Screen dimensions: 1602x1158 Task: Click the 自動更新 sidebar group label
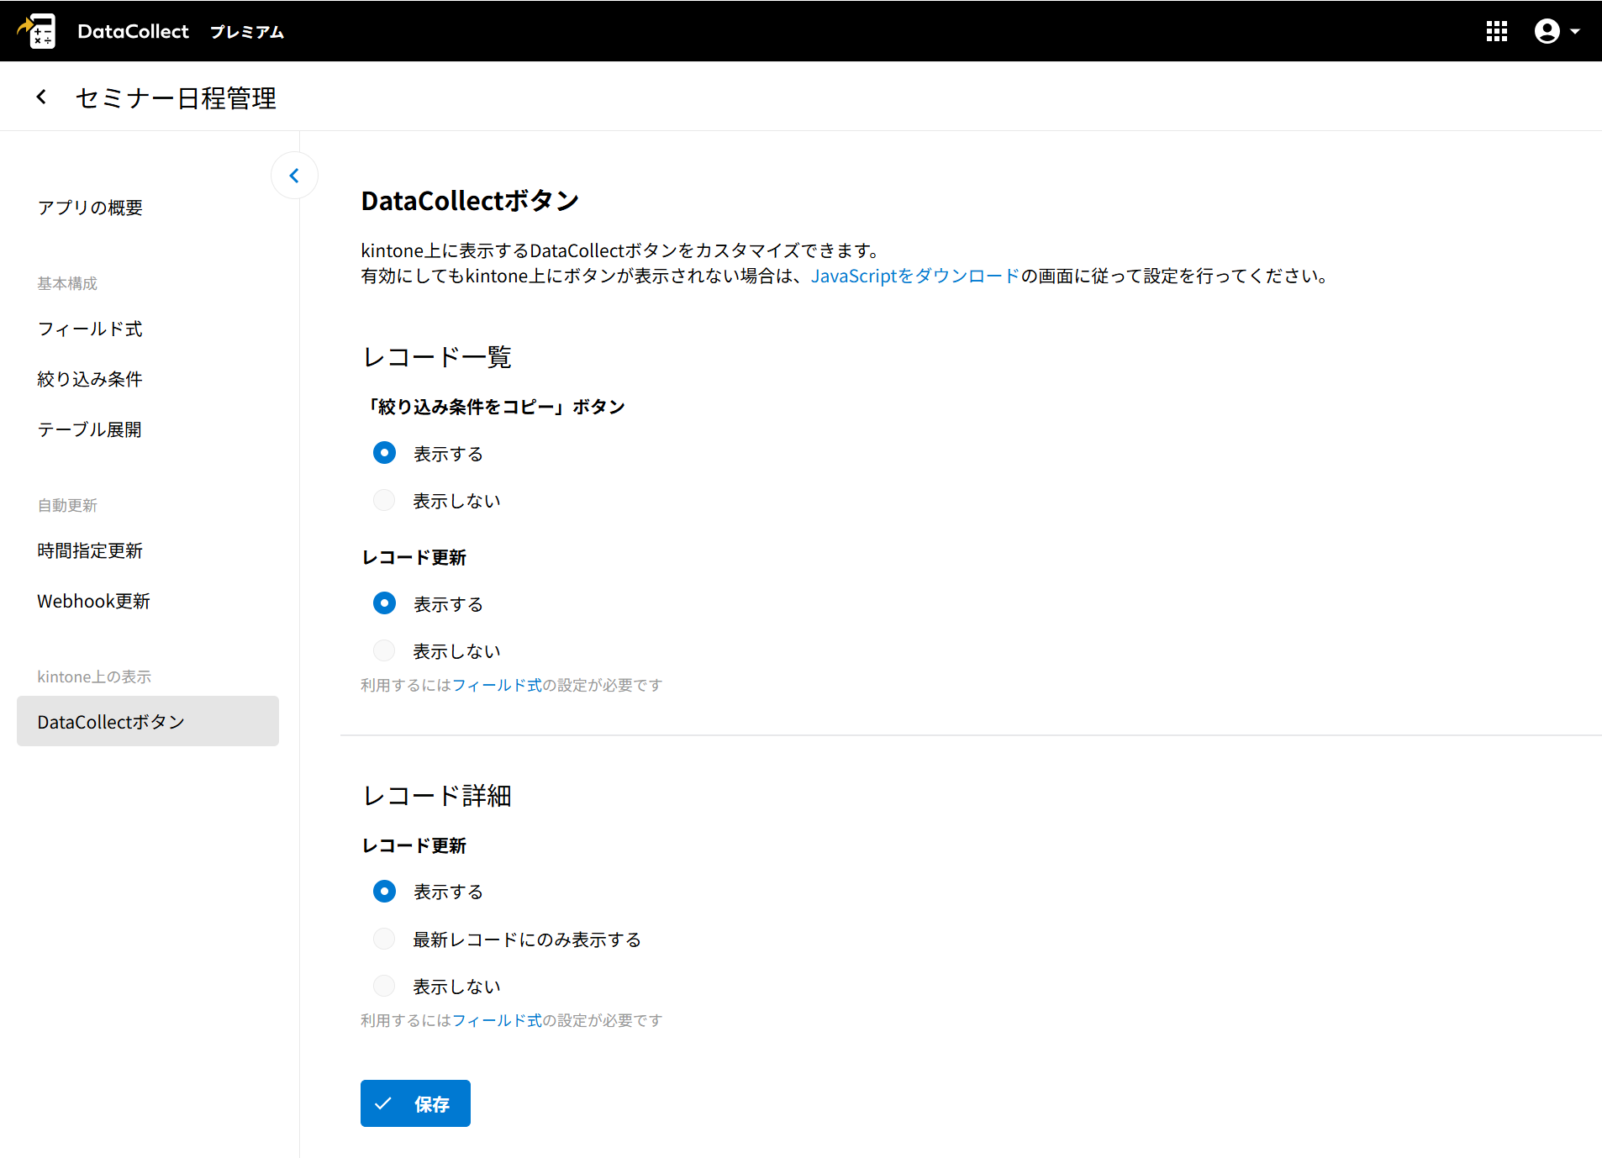pyautogui.click(x=67, y=505)
